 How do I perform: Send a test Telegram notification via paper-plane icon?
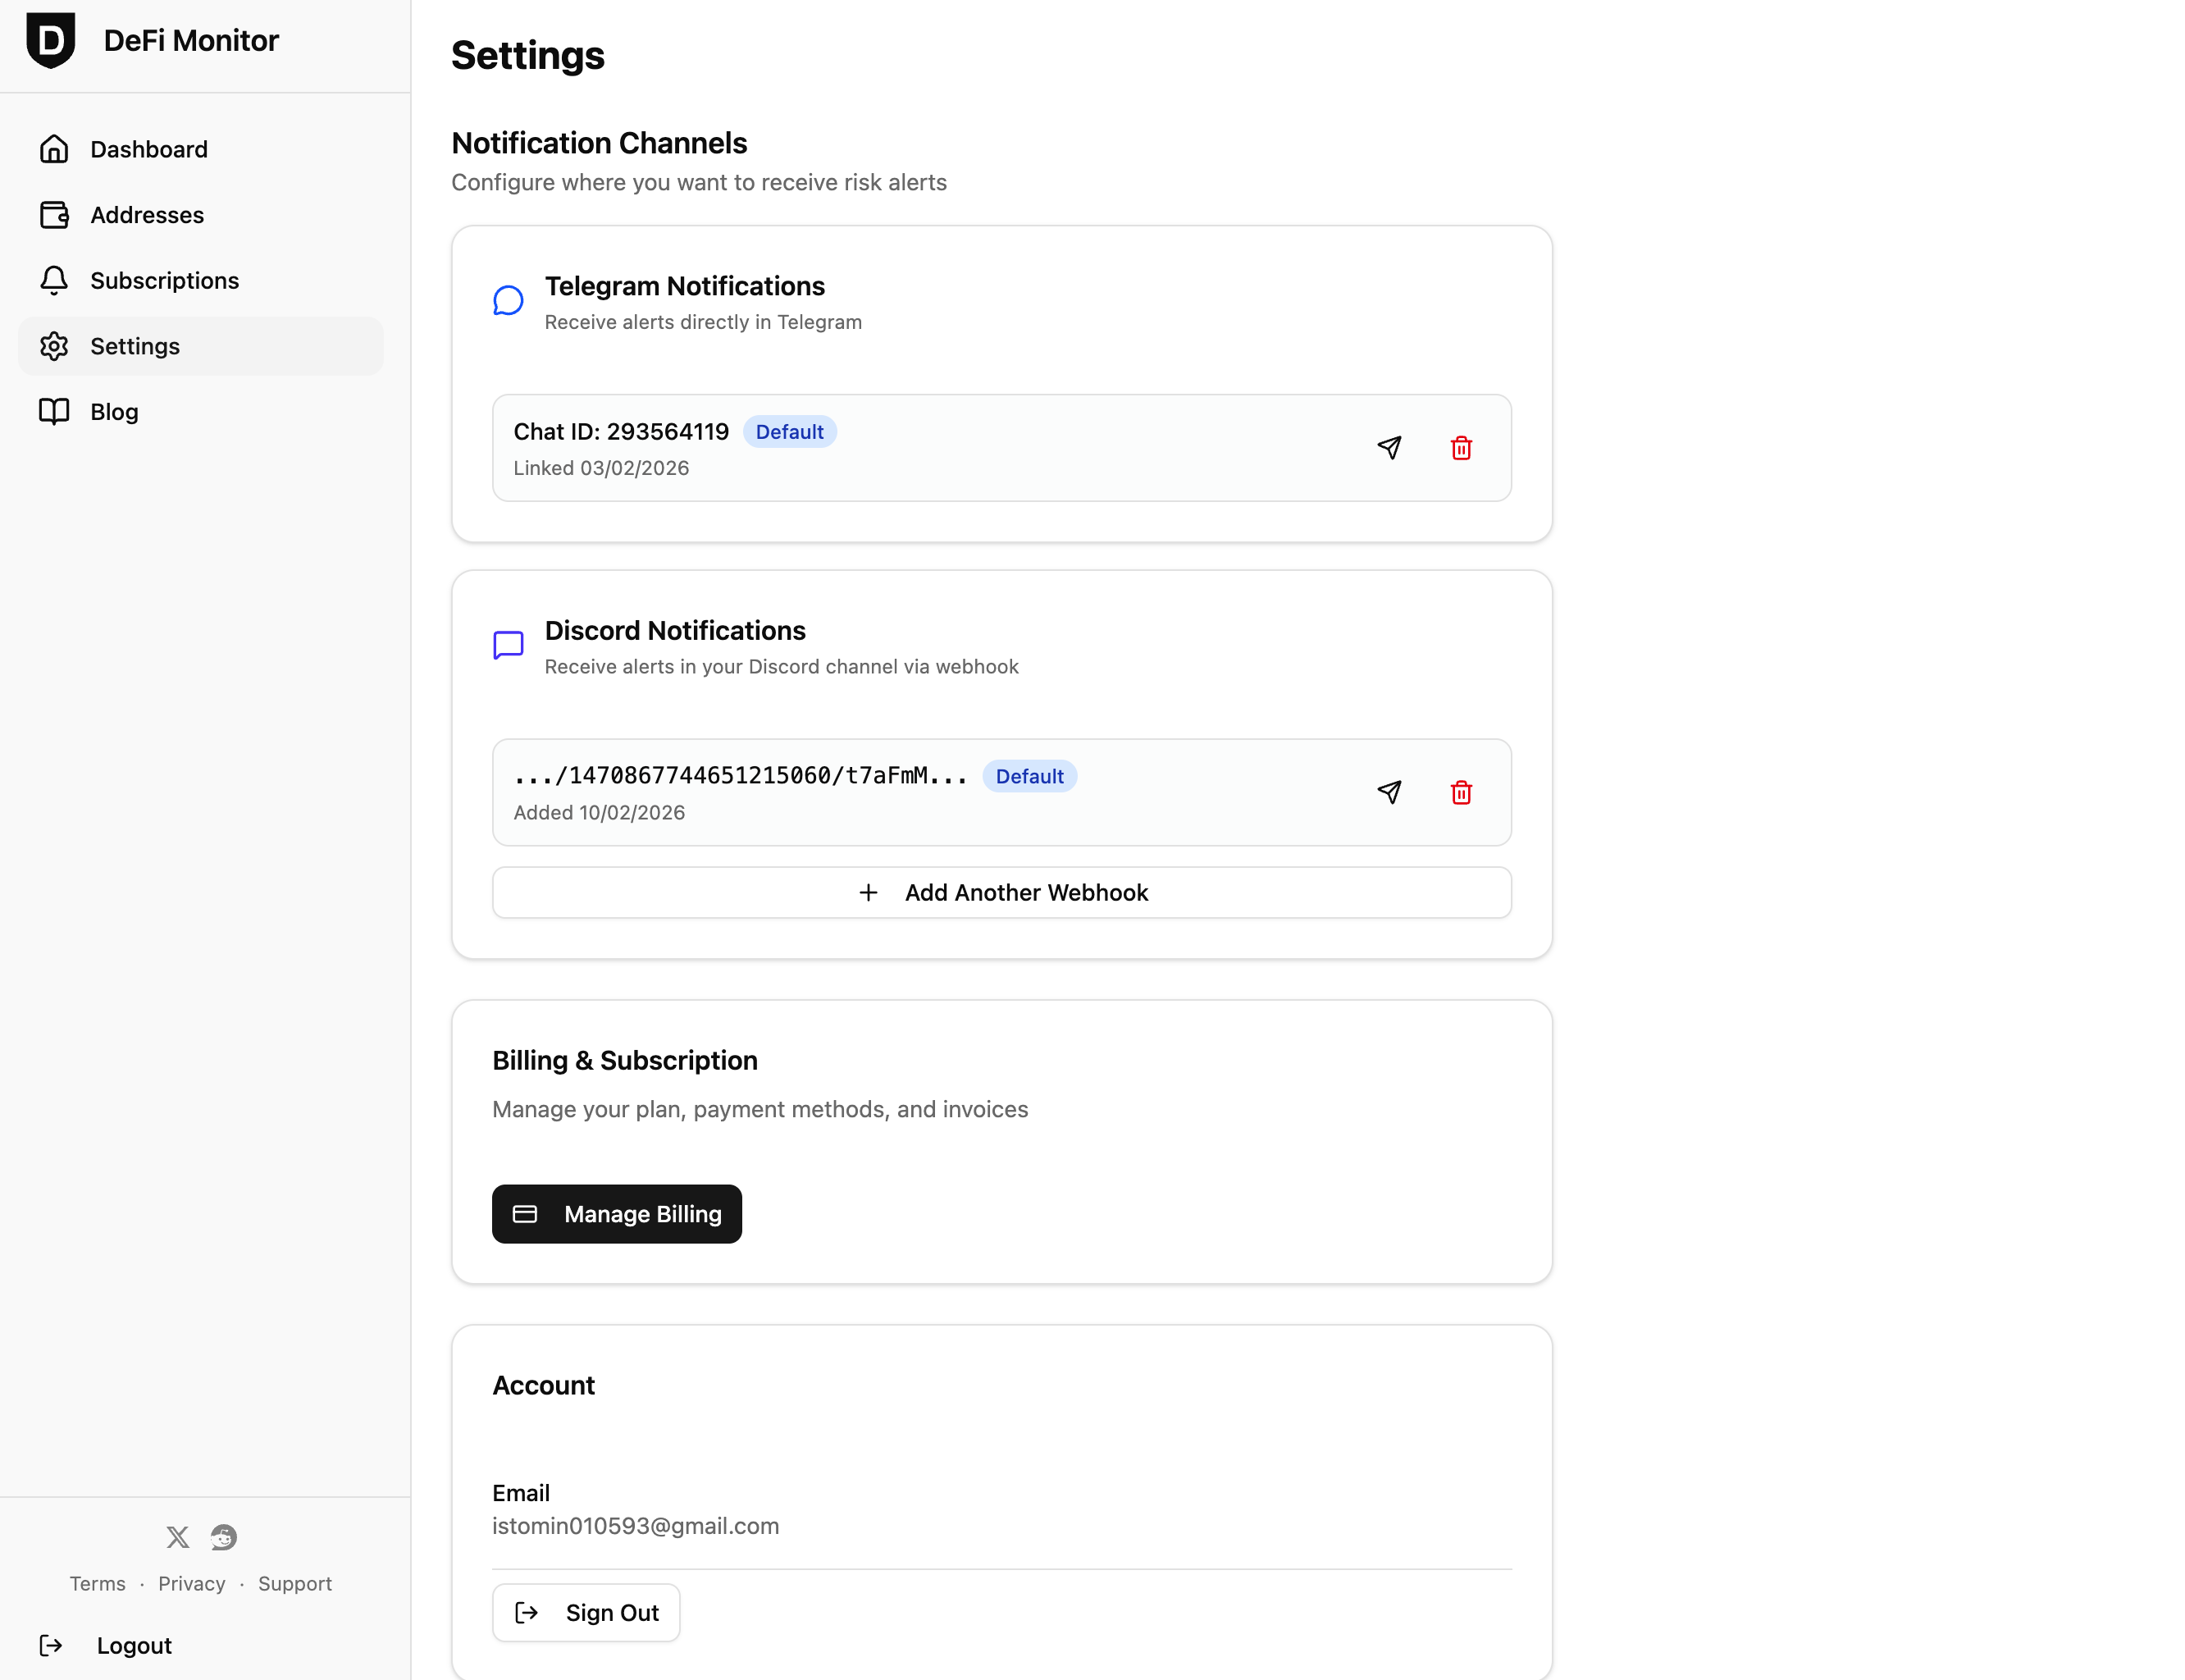pyautogui.click(x=1389, y=448)
